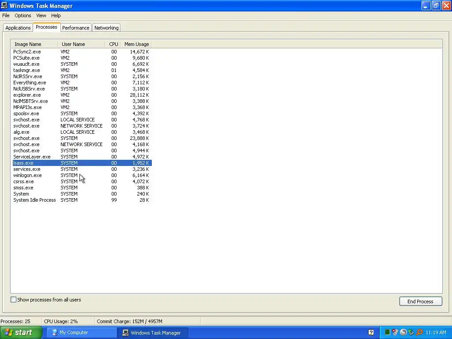Image resolution: width=452 pixels, height=339 pixels.
Task: Click the 11:19 AM taskbar clock
Action: [436, 332]
